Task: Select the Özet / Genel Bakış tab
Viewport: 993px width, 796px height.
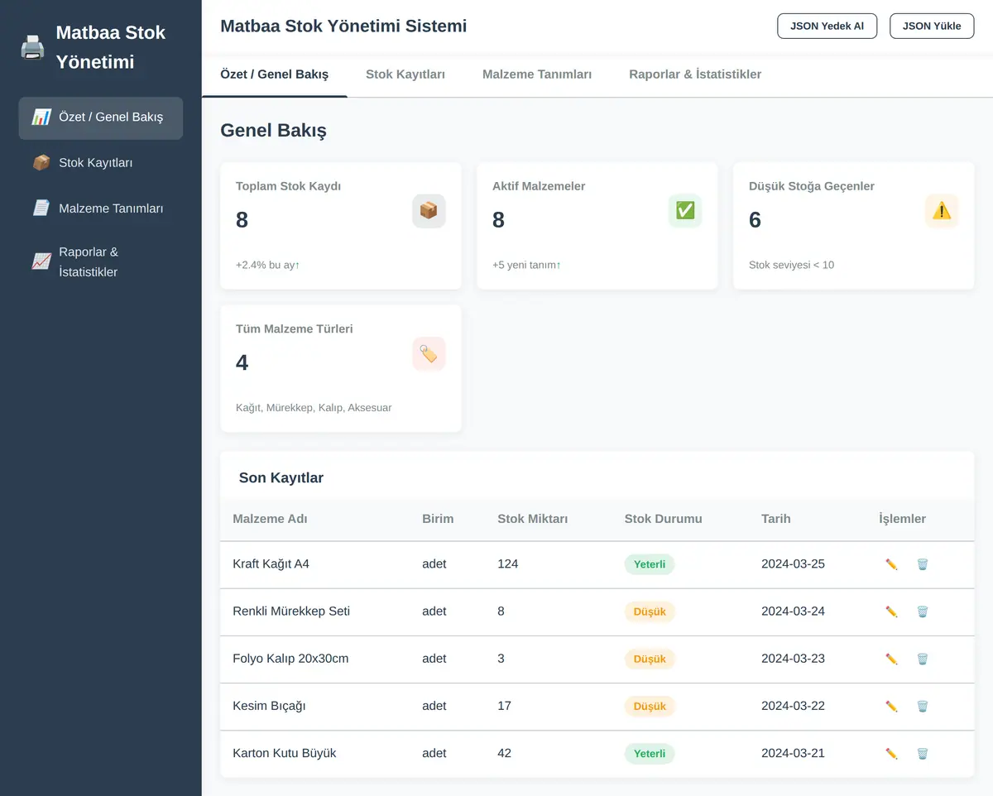Action: click(275, 74)
